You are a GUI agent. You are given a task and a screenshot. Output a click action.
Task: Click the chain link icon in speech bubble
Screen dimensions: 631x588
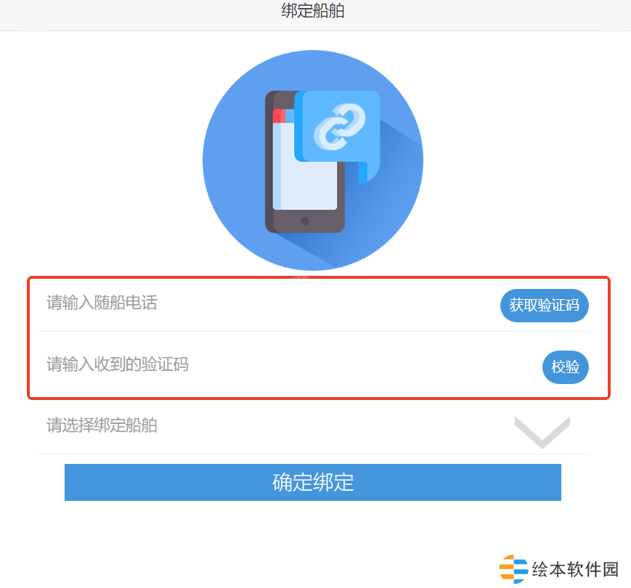339,127
